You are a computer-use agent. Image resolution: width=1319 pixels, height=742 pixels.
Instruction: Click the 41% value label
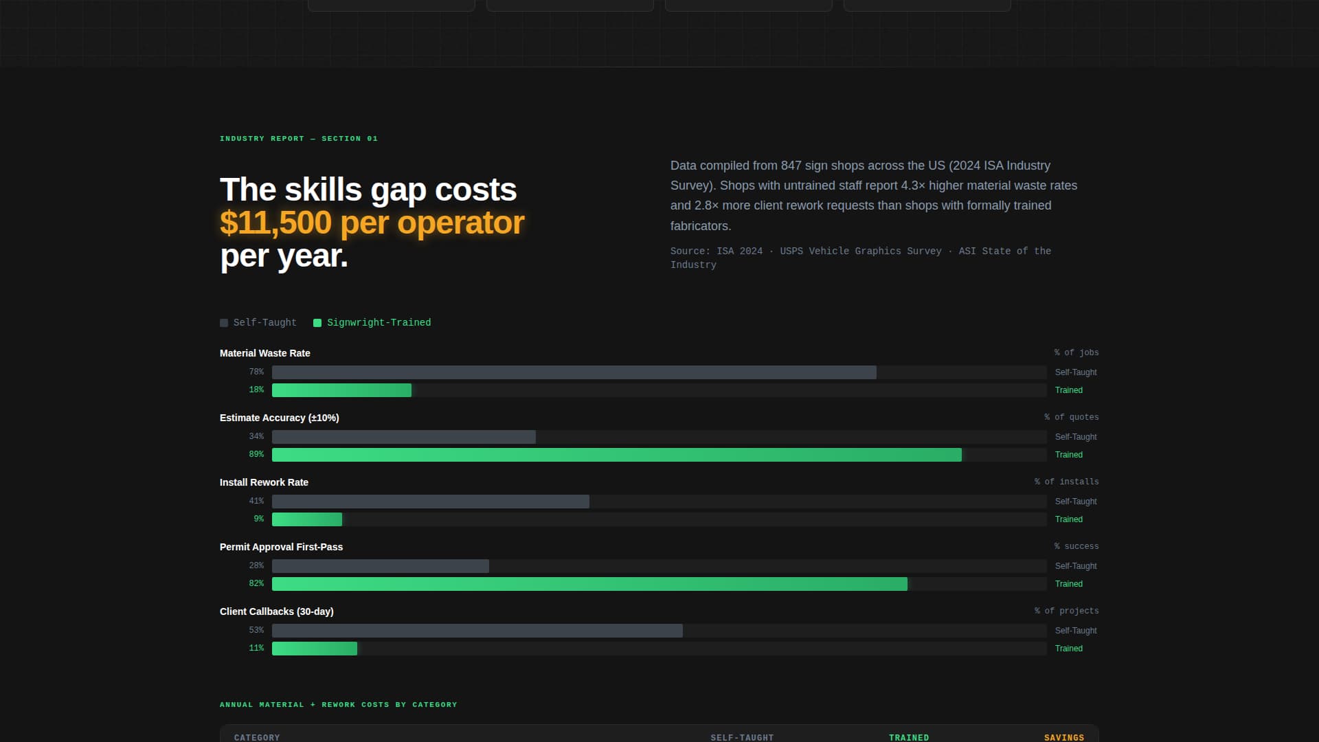pyautogui.click(x=256, y=501)
